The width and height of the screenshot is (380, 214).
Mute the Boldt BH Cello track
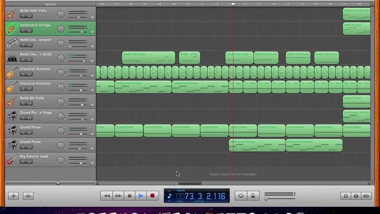[x=23, y=103]
